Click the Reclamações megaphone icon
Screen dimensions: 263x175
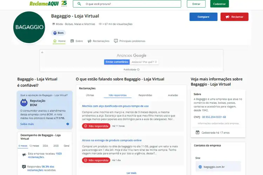click(x=89, y=41)
